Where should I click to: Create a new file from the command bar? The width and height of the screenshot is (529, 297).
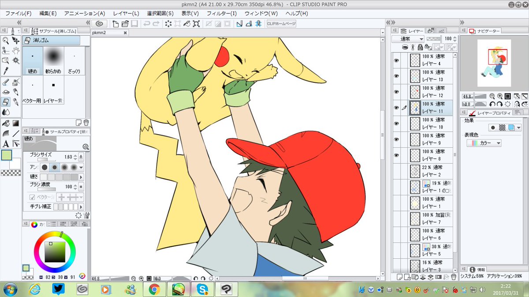[x=115, y=24]
